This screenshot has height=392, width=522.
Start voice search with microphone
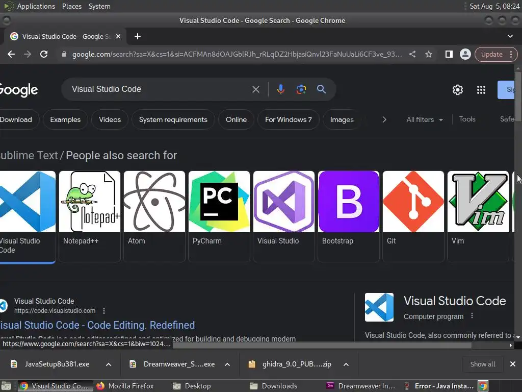(281, 89)
